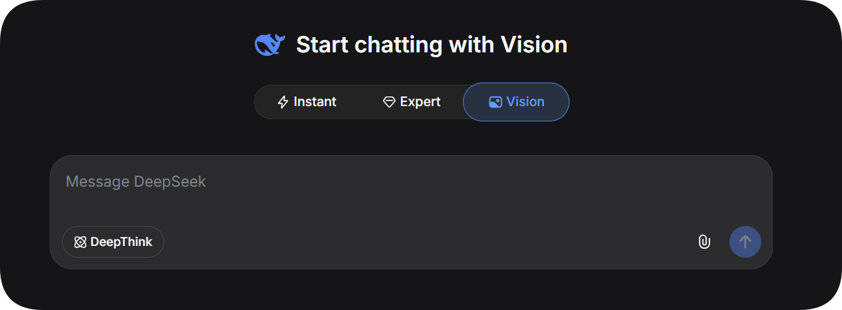The height and width of the screenshot is (310, 842).
Task: Switch to the Instant mode
Action: point(307,102)
